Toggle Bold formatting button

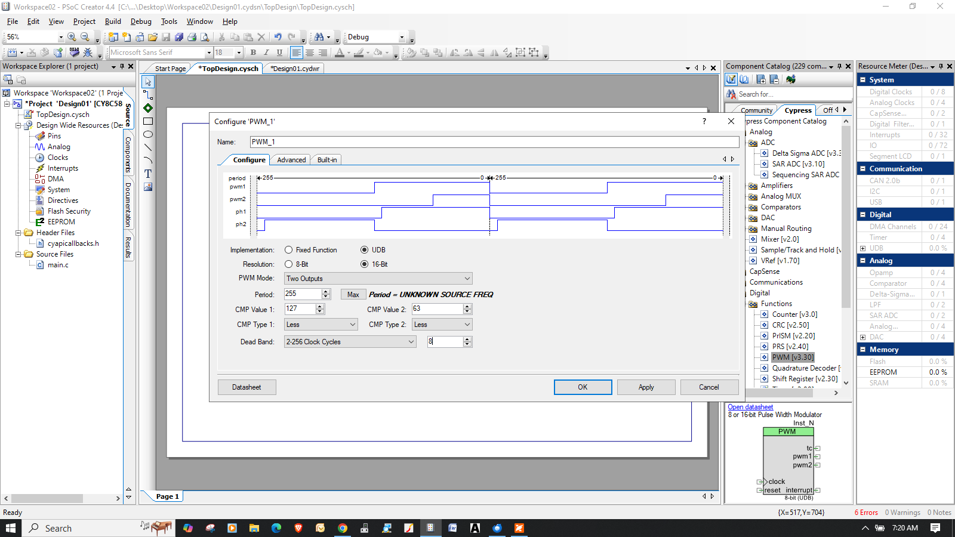pos(253,53)
